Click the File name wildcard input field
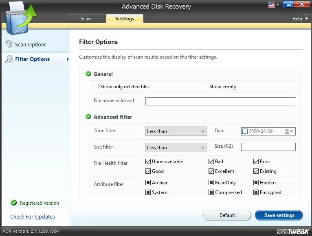 pyautogui.click(x=221, y=101)
